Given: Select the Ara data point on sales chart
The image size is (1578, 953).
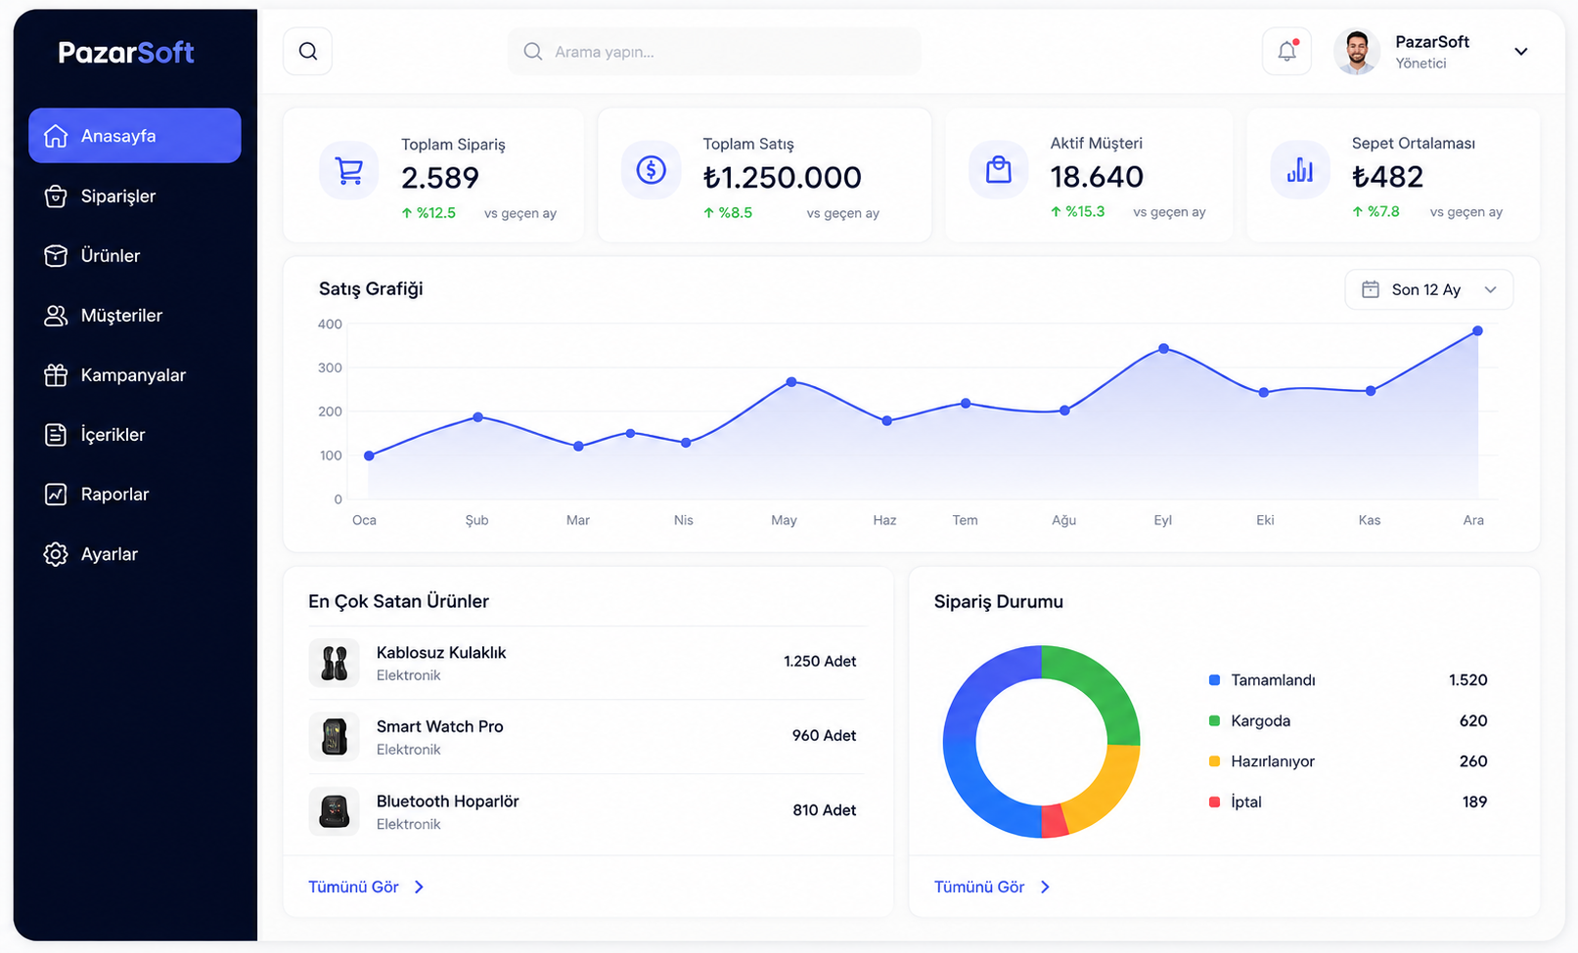Looking at the screenshot, I should (x=1477, y=331).
